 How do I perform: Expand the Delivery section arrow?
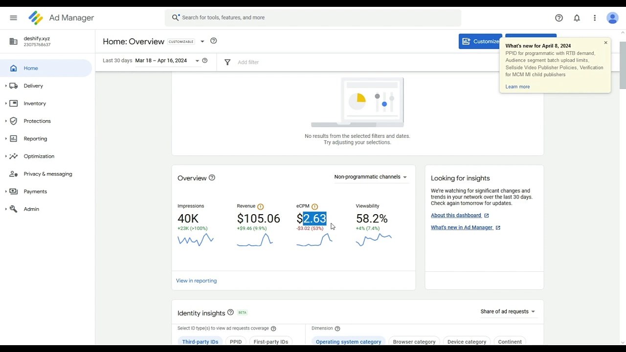[6, 86]
